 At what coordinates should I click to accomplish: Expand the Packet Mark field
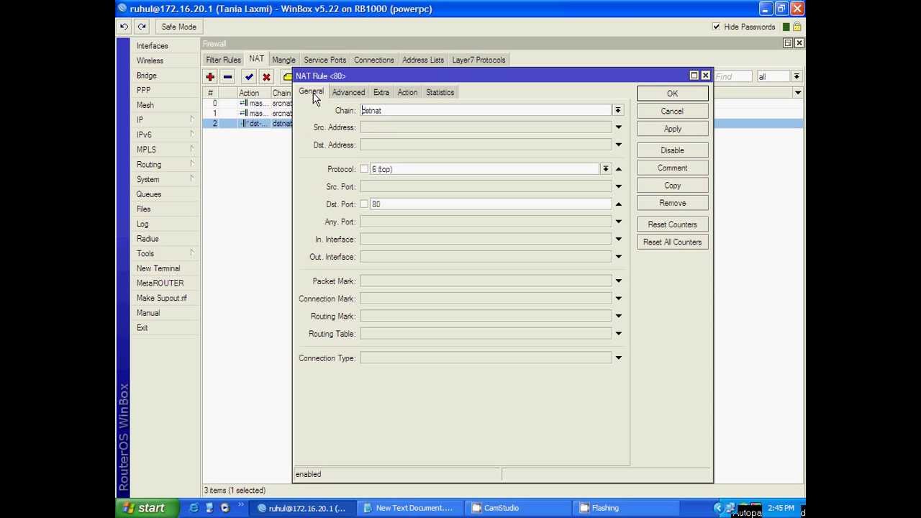618,281
